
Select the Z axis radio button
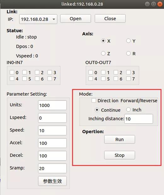point(103,53)
